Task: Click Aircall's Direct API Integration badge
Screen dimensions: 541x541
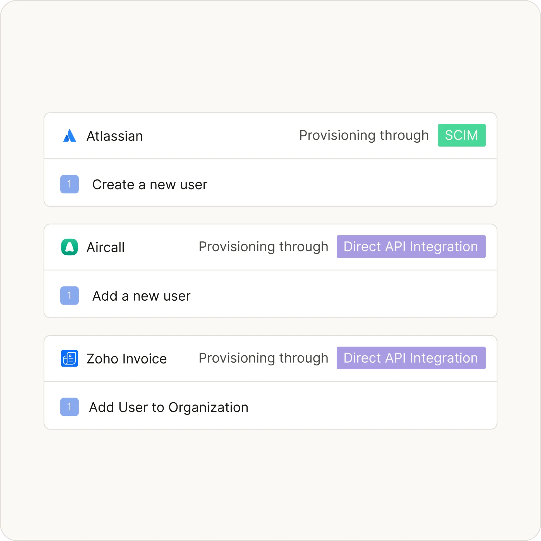Action: tap(411, 247)
